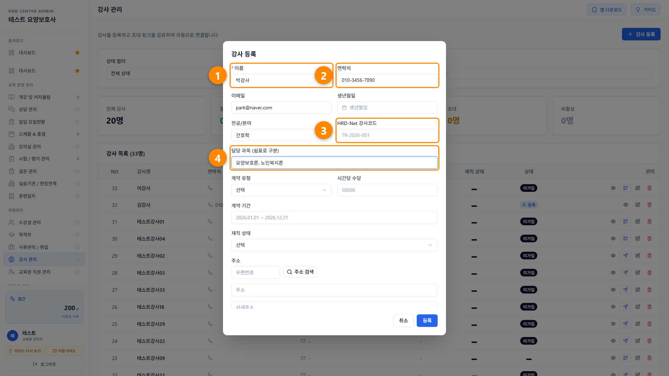Click the 시간당 수당 input field

(387, 190)
